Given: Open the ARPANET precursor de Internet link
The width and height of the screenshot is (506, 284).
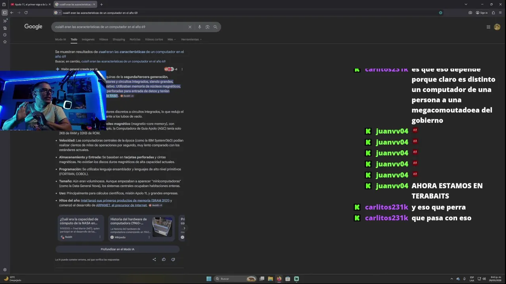Looking at the screenshot, I should 121,205.
